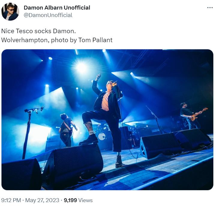Click the @DamonUnofficial handle

[48, 15]
